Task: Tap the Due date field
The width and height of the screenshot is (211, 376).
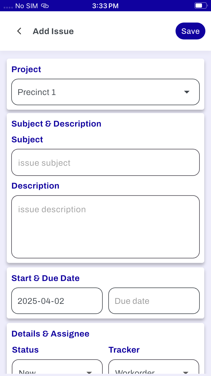Action: (x=154, y=301)
